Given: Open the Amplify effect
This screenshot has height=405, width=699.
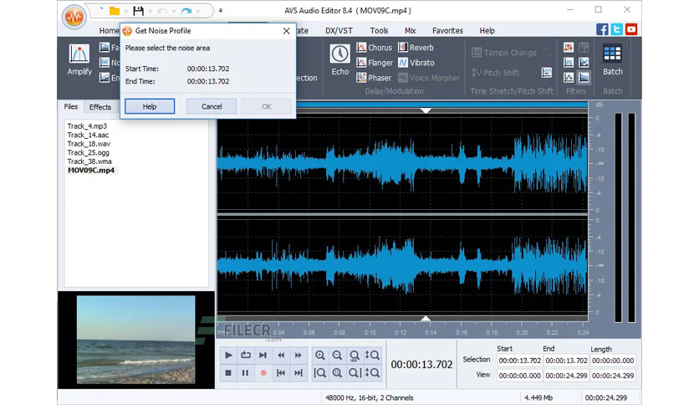Looking at the screenshot, I should (x=79, y=59).
